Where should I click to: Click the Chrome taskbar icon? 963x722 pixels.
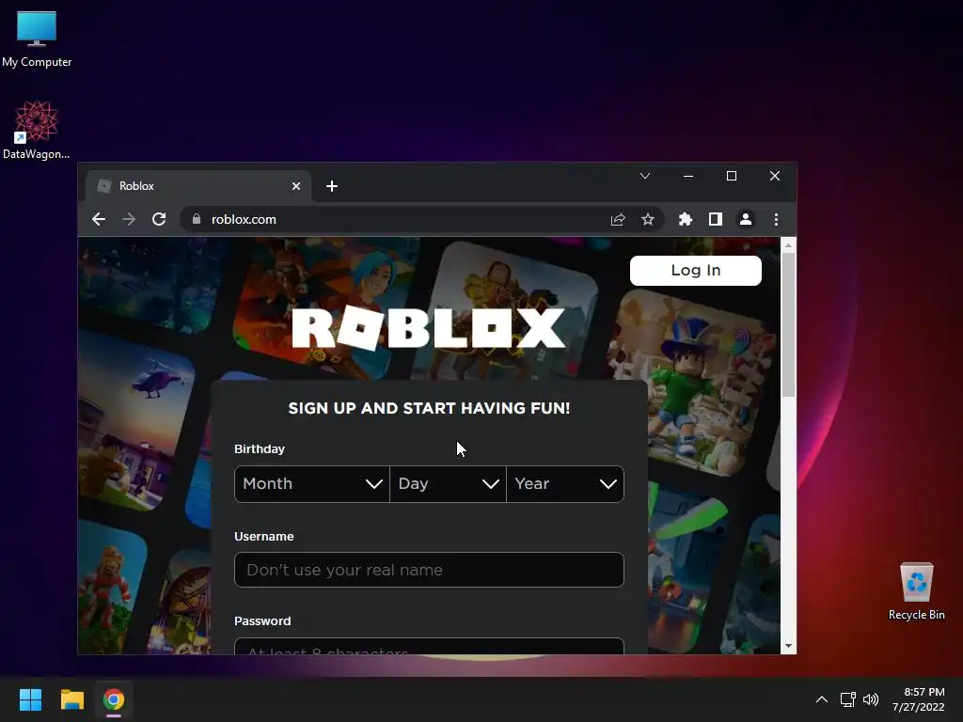point(114,699)
